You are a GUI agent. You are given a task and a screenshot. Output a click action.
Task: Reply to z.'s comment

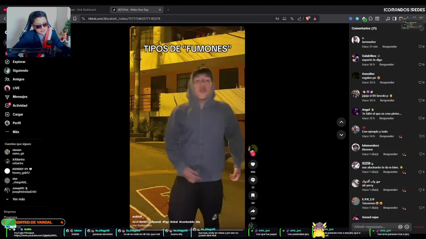pos(390,47)
